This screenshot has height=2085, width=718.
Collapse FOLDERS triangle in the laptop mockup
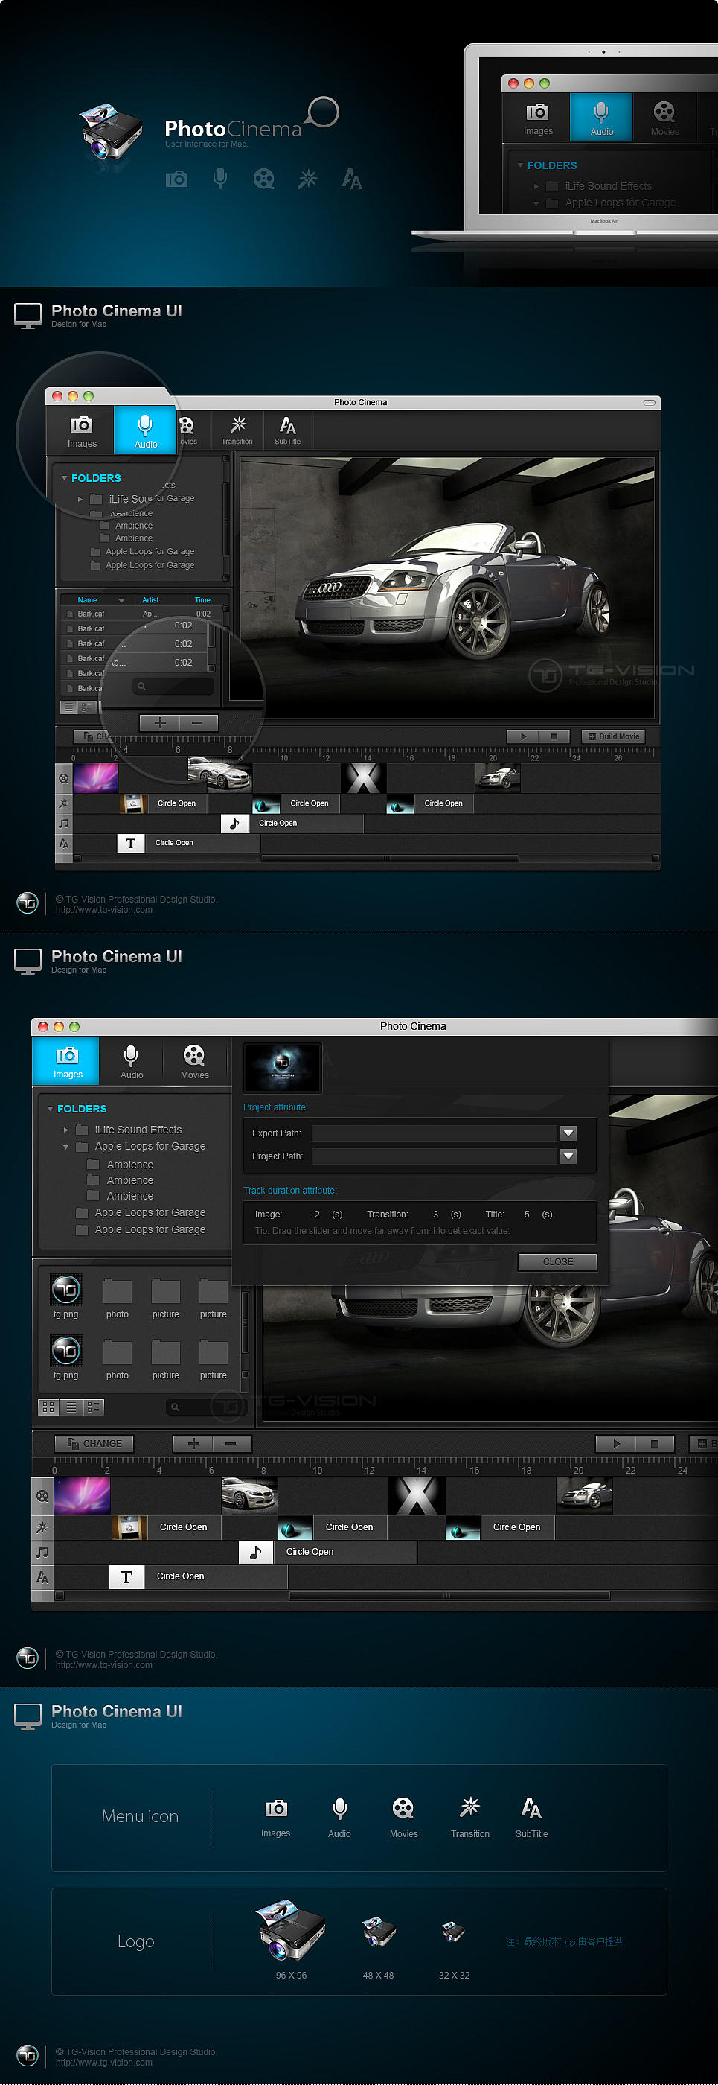(x=521, y=165)
